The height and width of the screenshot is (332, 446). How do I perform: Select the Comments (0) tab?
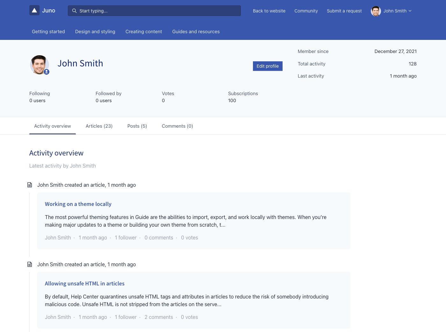click(177, 126)
